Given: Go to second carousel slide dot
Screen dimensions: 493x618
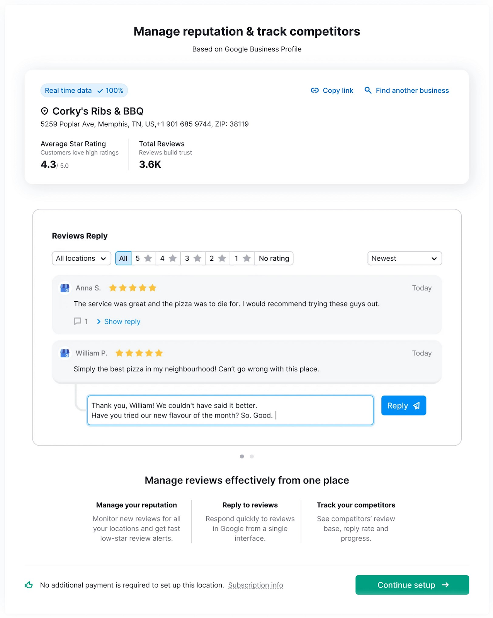Looking at the screenshot, I should (x=252, y=457).
